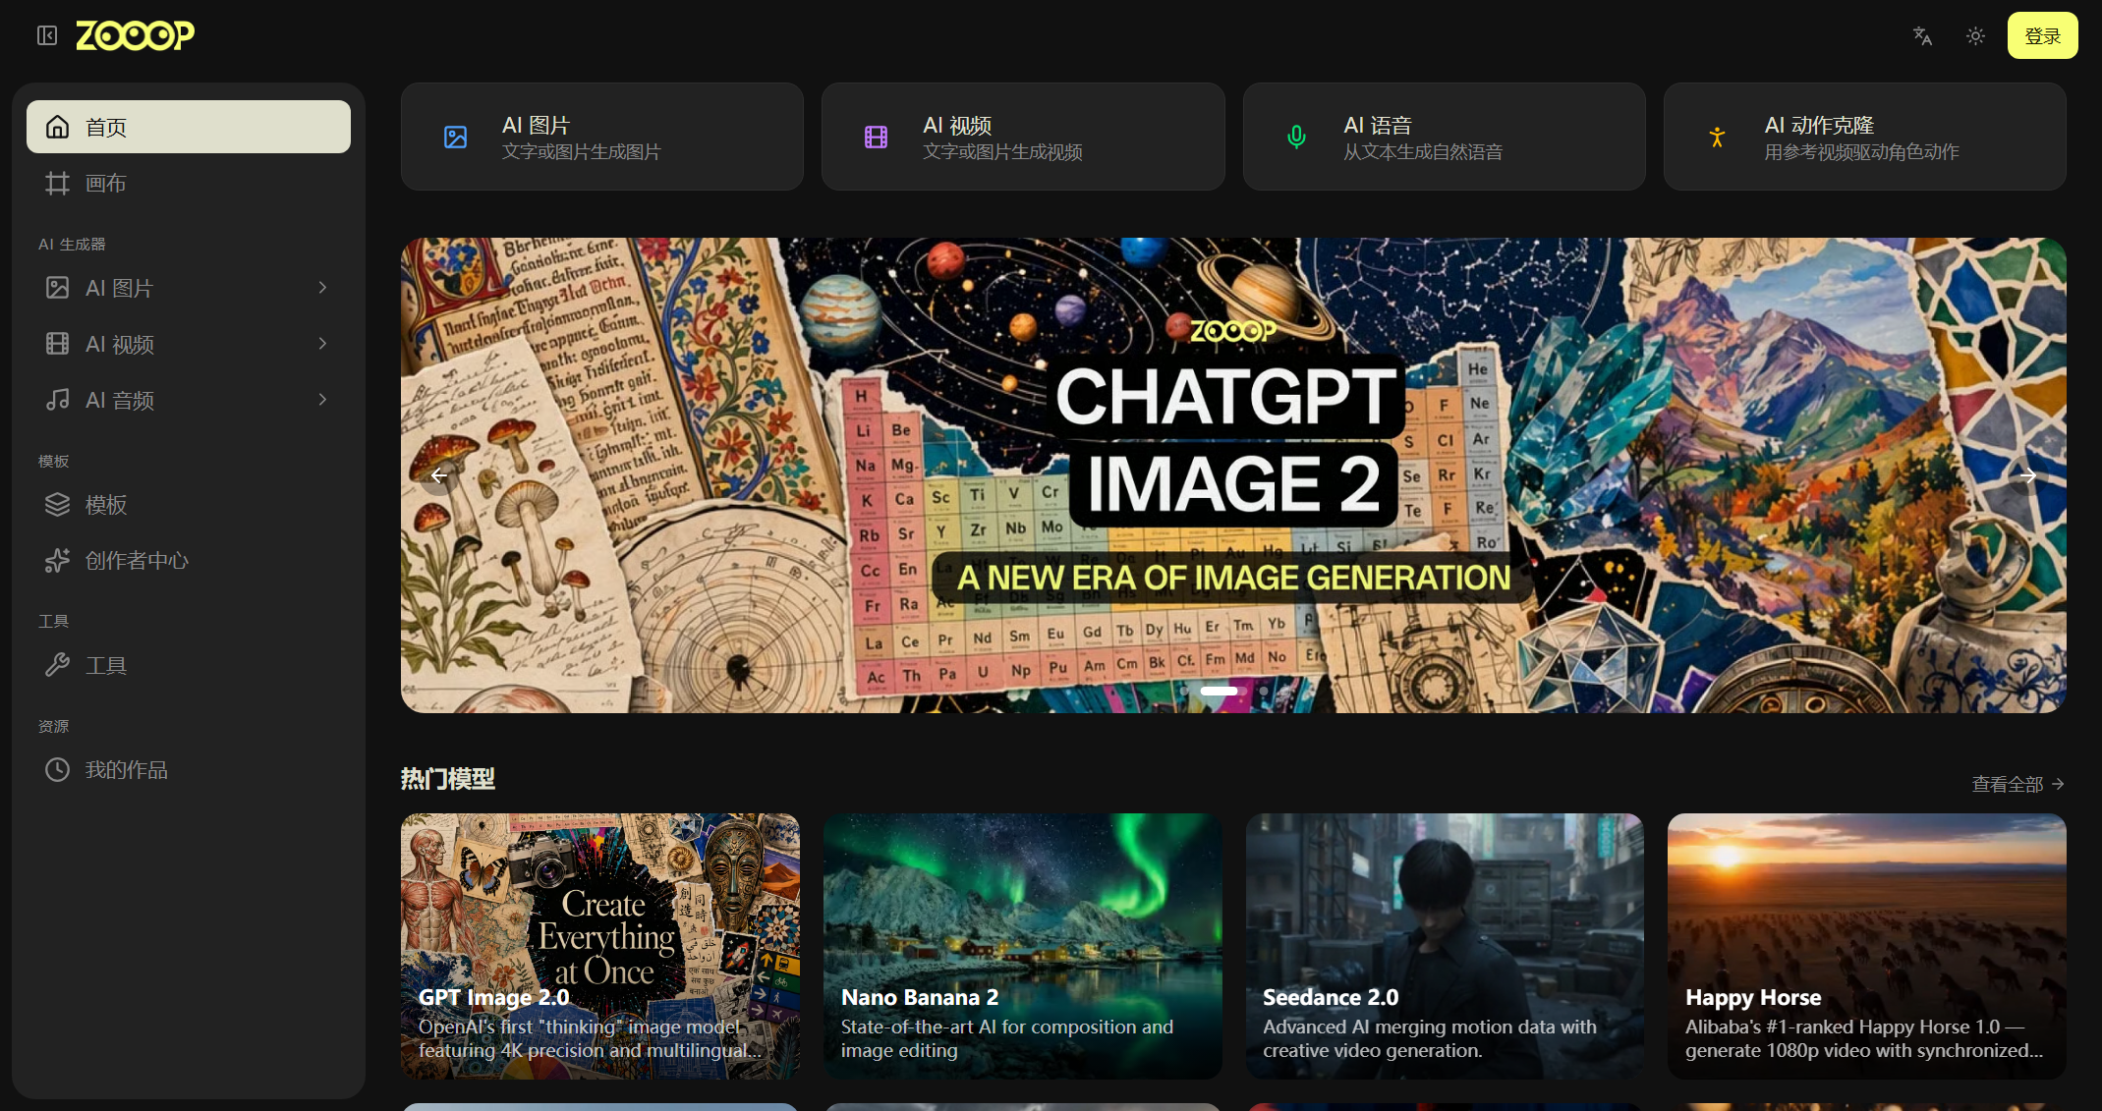
Task: Open 模板 templates layers icon
Action: click(57, 505)
